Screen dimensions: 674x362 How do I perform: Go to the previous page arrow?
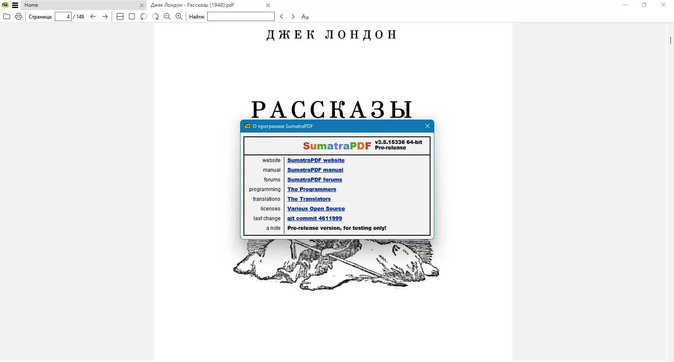pyautogui.click(x=93, y=16)
